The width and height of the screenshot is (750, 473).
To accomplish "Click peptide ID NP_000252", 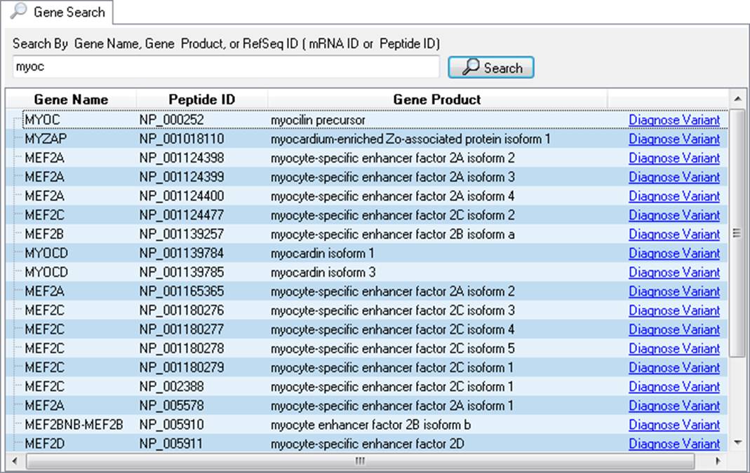I will 172,120.
